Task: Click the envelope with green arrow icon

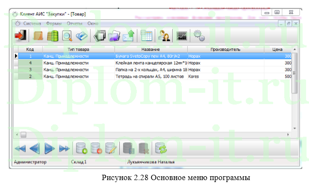Action: [129, 35]
